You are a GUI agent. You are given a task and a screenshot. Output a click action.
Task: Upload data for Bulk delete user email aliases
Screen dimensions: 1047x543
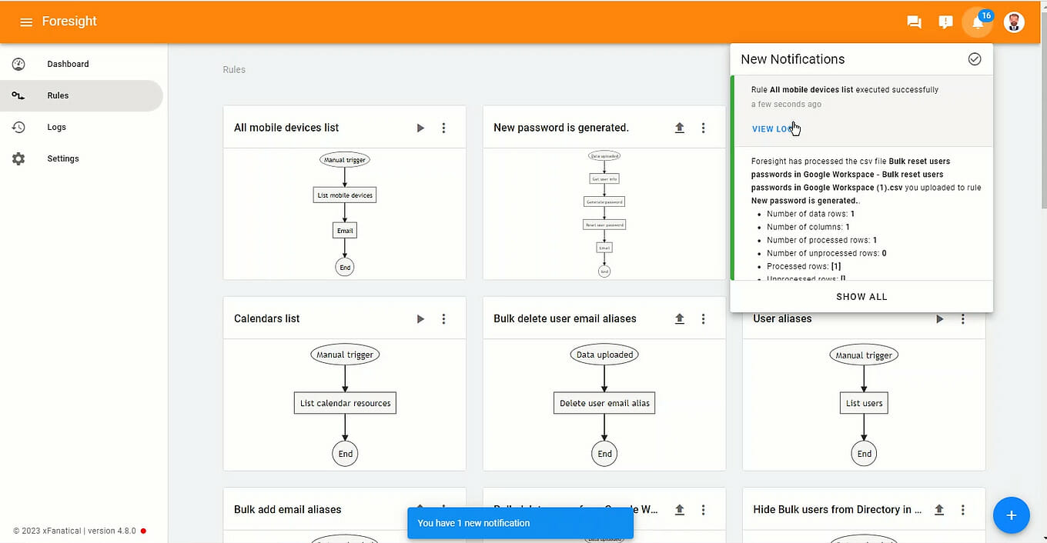tap(680, 318)
